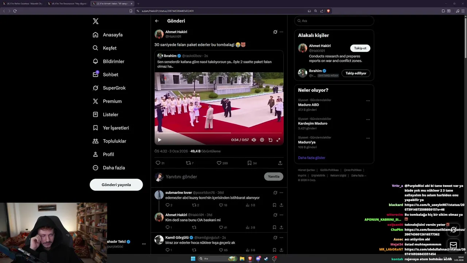Click the reply icon with 31 replies
This screenshot has height=263, width=467.
point(160,163)
